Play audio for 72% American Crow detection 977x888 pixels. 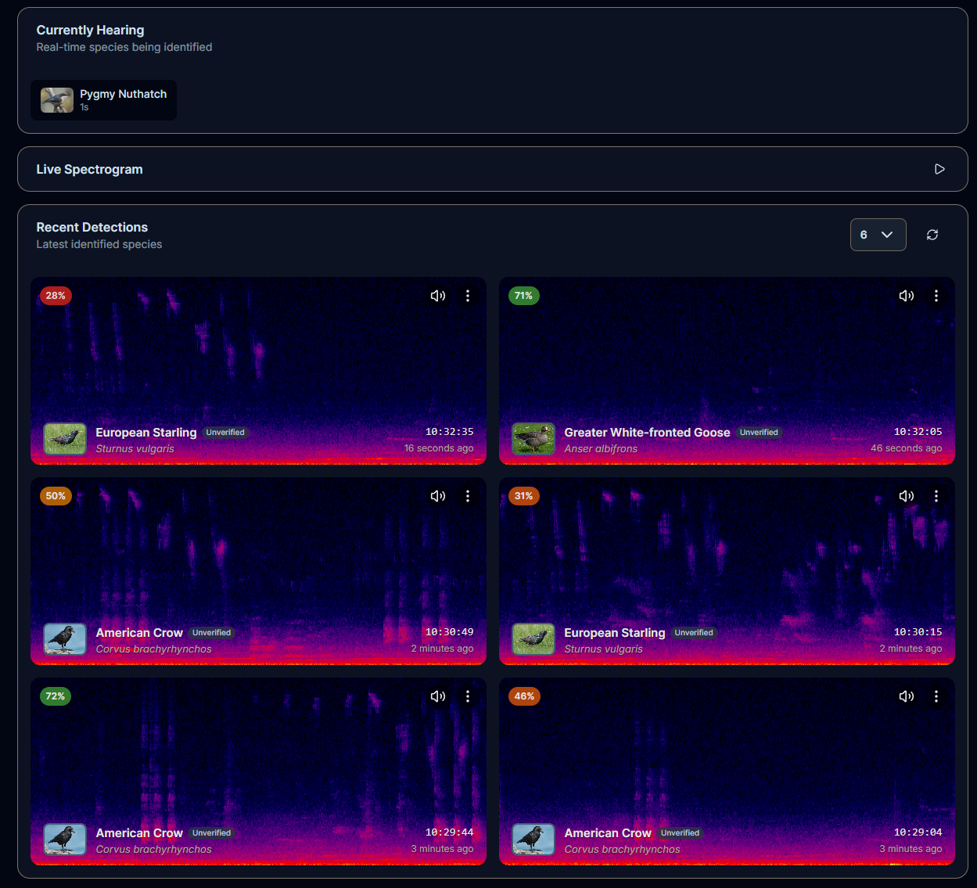click(x=438, y=696)
